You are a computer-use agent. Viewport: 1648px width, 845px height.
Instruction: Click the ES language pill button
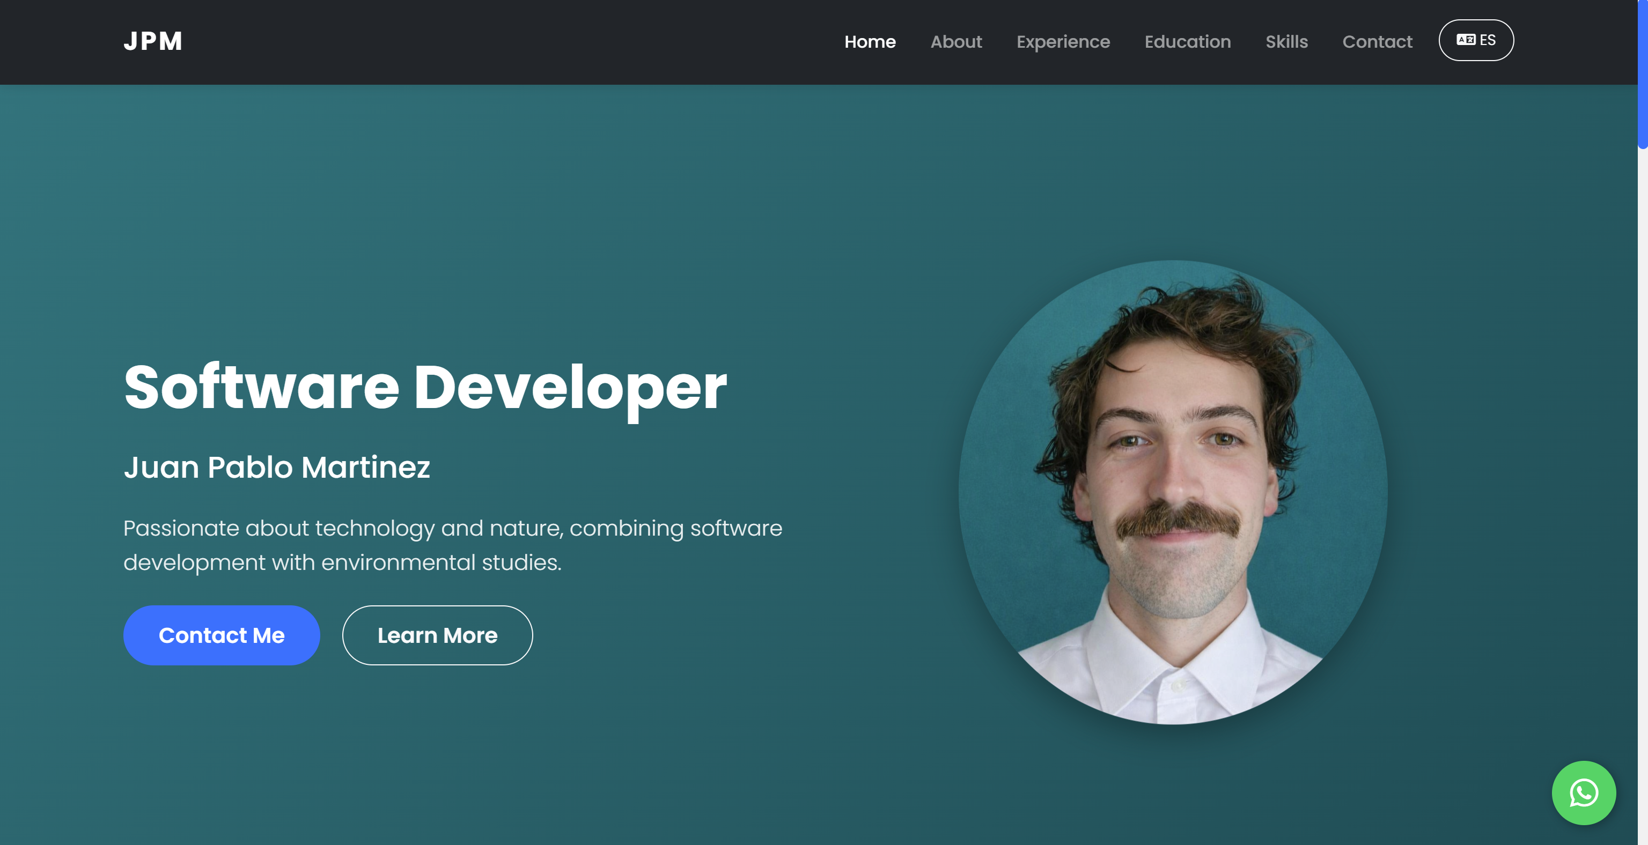click(x=1476, y=40)
